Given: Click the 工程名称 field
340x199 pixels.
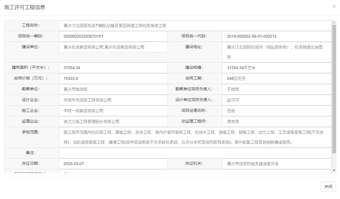Looking at the screenshot, I should click(195, 25).
